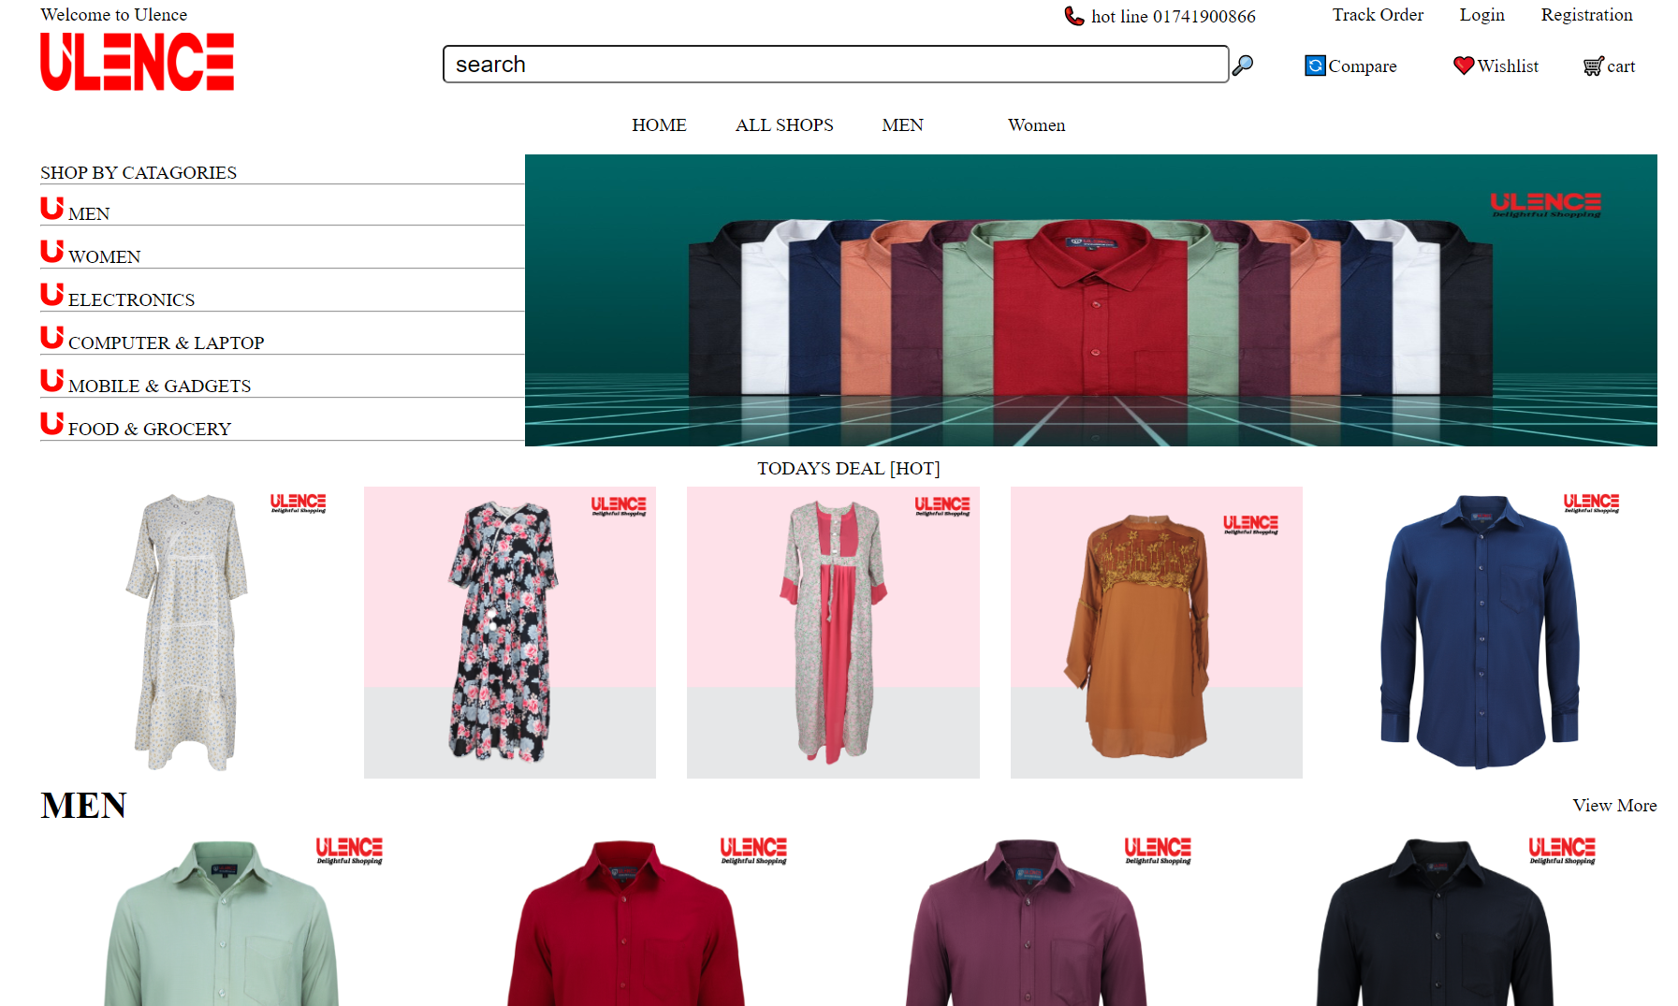Screen dimensions: 1678x1006
Task: Open the white floral dress deal
Action: [186, 633]
